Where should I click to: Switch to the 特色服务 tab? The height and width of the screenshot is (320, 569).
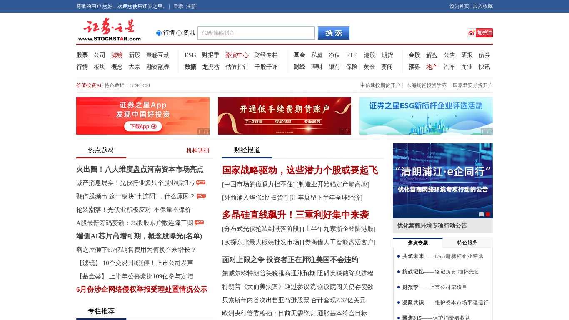click(x=467, y=242)
